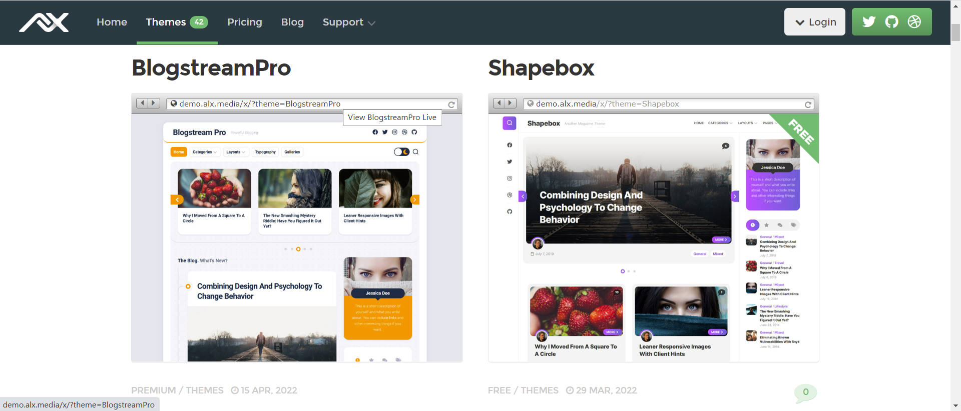Click Shapebox demo URL field
Image resolution: width=961 pixels, height=411 pixels.
pos(668,104)
